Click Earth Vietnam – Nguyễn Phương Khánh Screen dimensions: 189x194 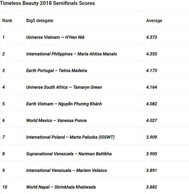click(x=64, y=104)
